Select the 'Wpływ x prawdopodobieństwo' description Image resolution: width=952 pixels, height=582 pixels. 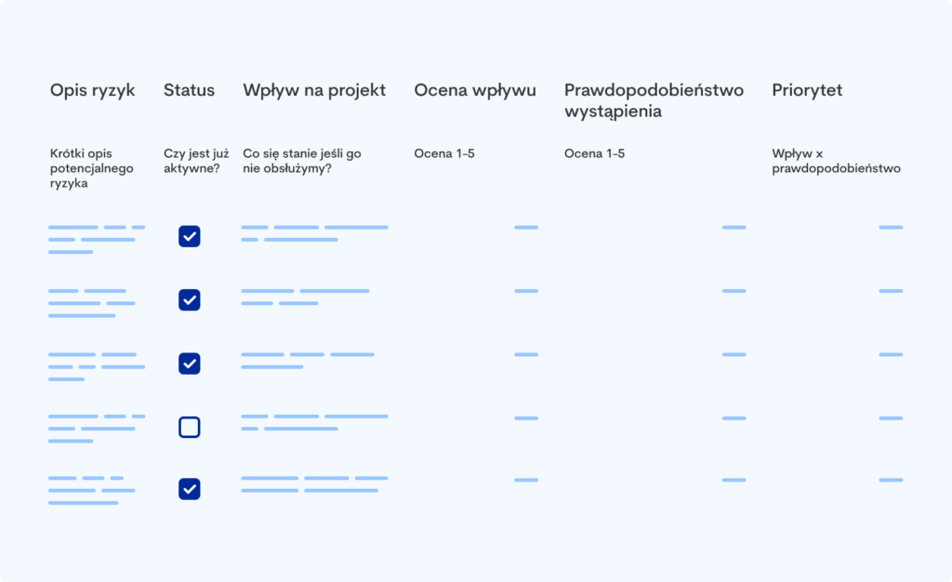836,161
